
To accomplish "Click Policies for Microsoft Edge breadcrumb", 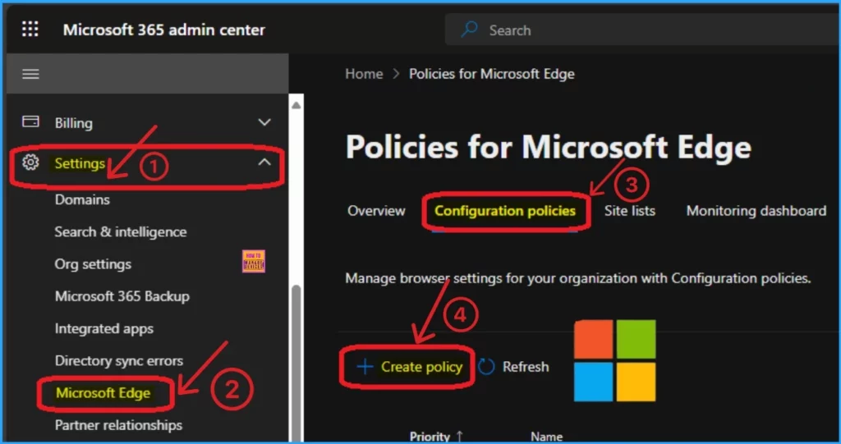I will pyautogui.click(x=492, y=74).
